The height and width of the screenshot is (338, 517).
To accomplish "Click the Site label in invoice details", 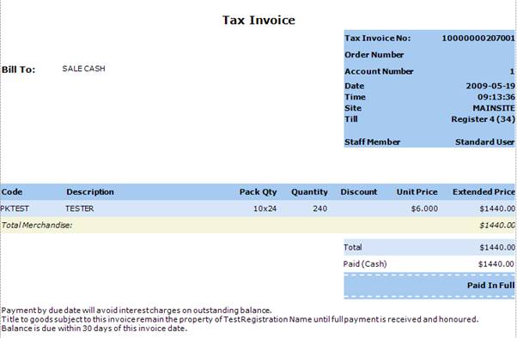I will 353,108.
